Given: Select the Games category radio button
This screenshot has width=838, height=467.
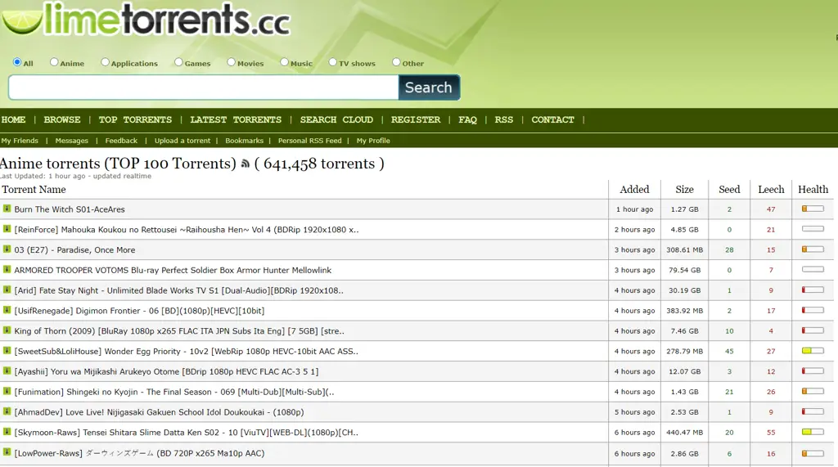Looking at the screenshot, I should (178, 62).
